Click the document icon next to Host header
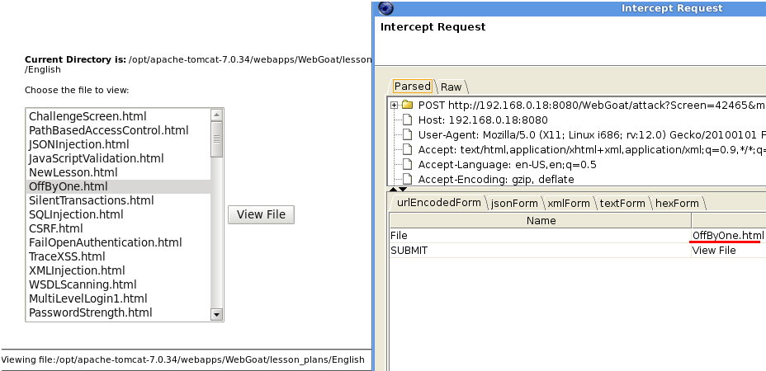 (407, 120)
